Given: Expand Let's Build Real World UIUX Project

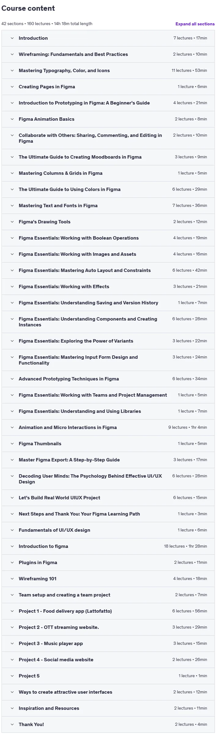Looking at the screenshot, I should pyautogui.click(x=108, y=498).
